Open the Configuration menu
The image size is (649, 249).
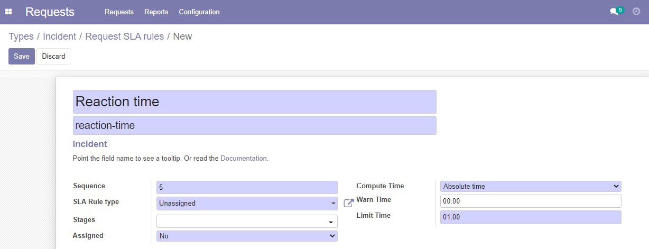[199, 12]
